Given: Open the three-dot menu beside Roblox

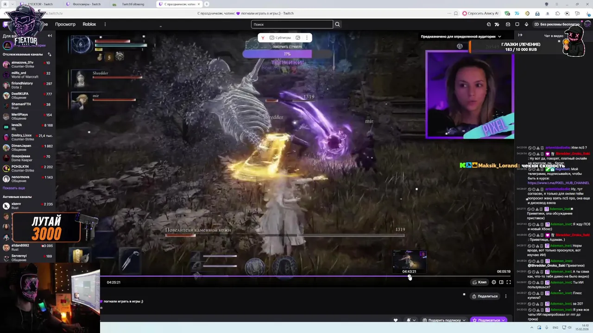Looking at the screenshot, I should tap(105, 24).
